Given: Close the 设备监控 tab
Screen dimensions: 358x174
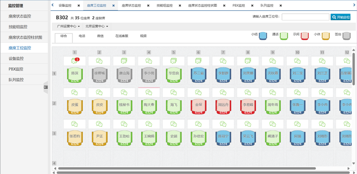Looking at the screenshot, I should [x=79, y=6].
